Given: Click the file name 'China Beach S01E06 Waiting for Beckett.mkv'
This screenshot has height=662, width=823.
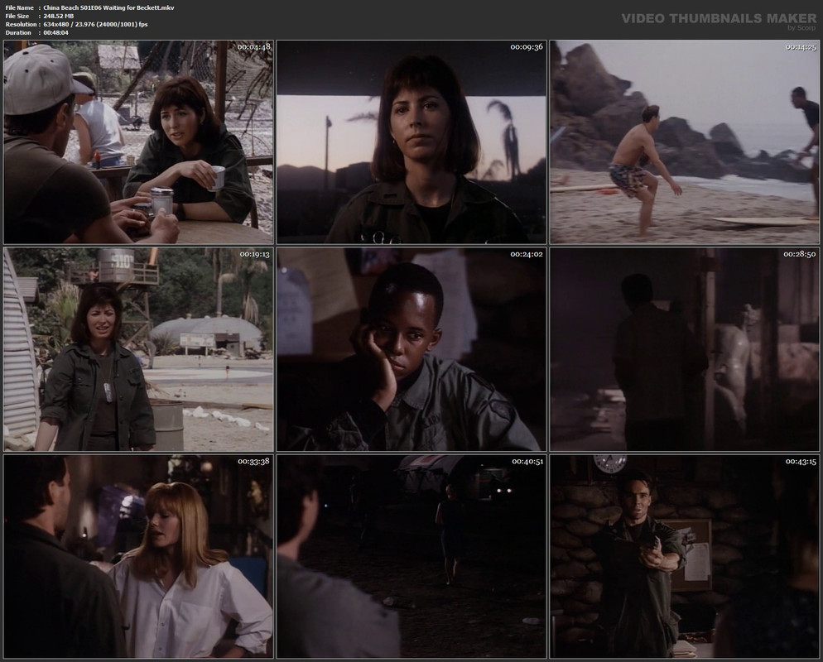Looking at the screenshot, I should point(108,8).
